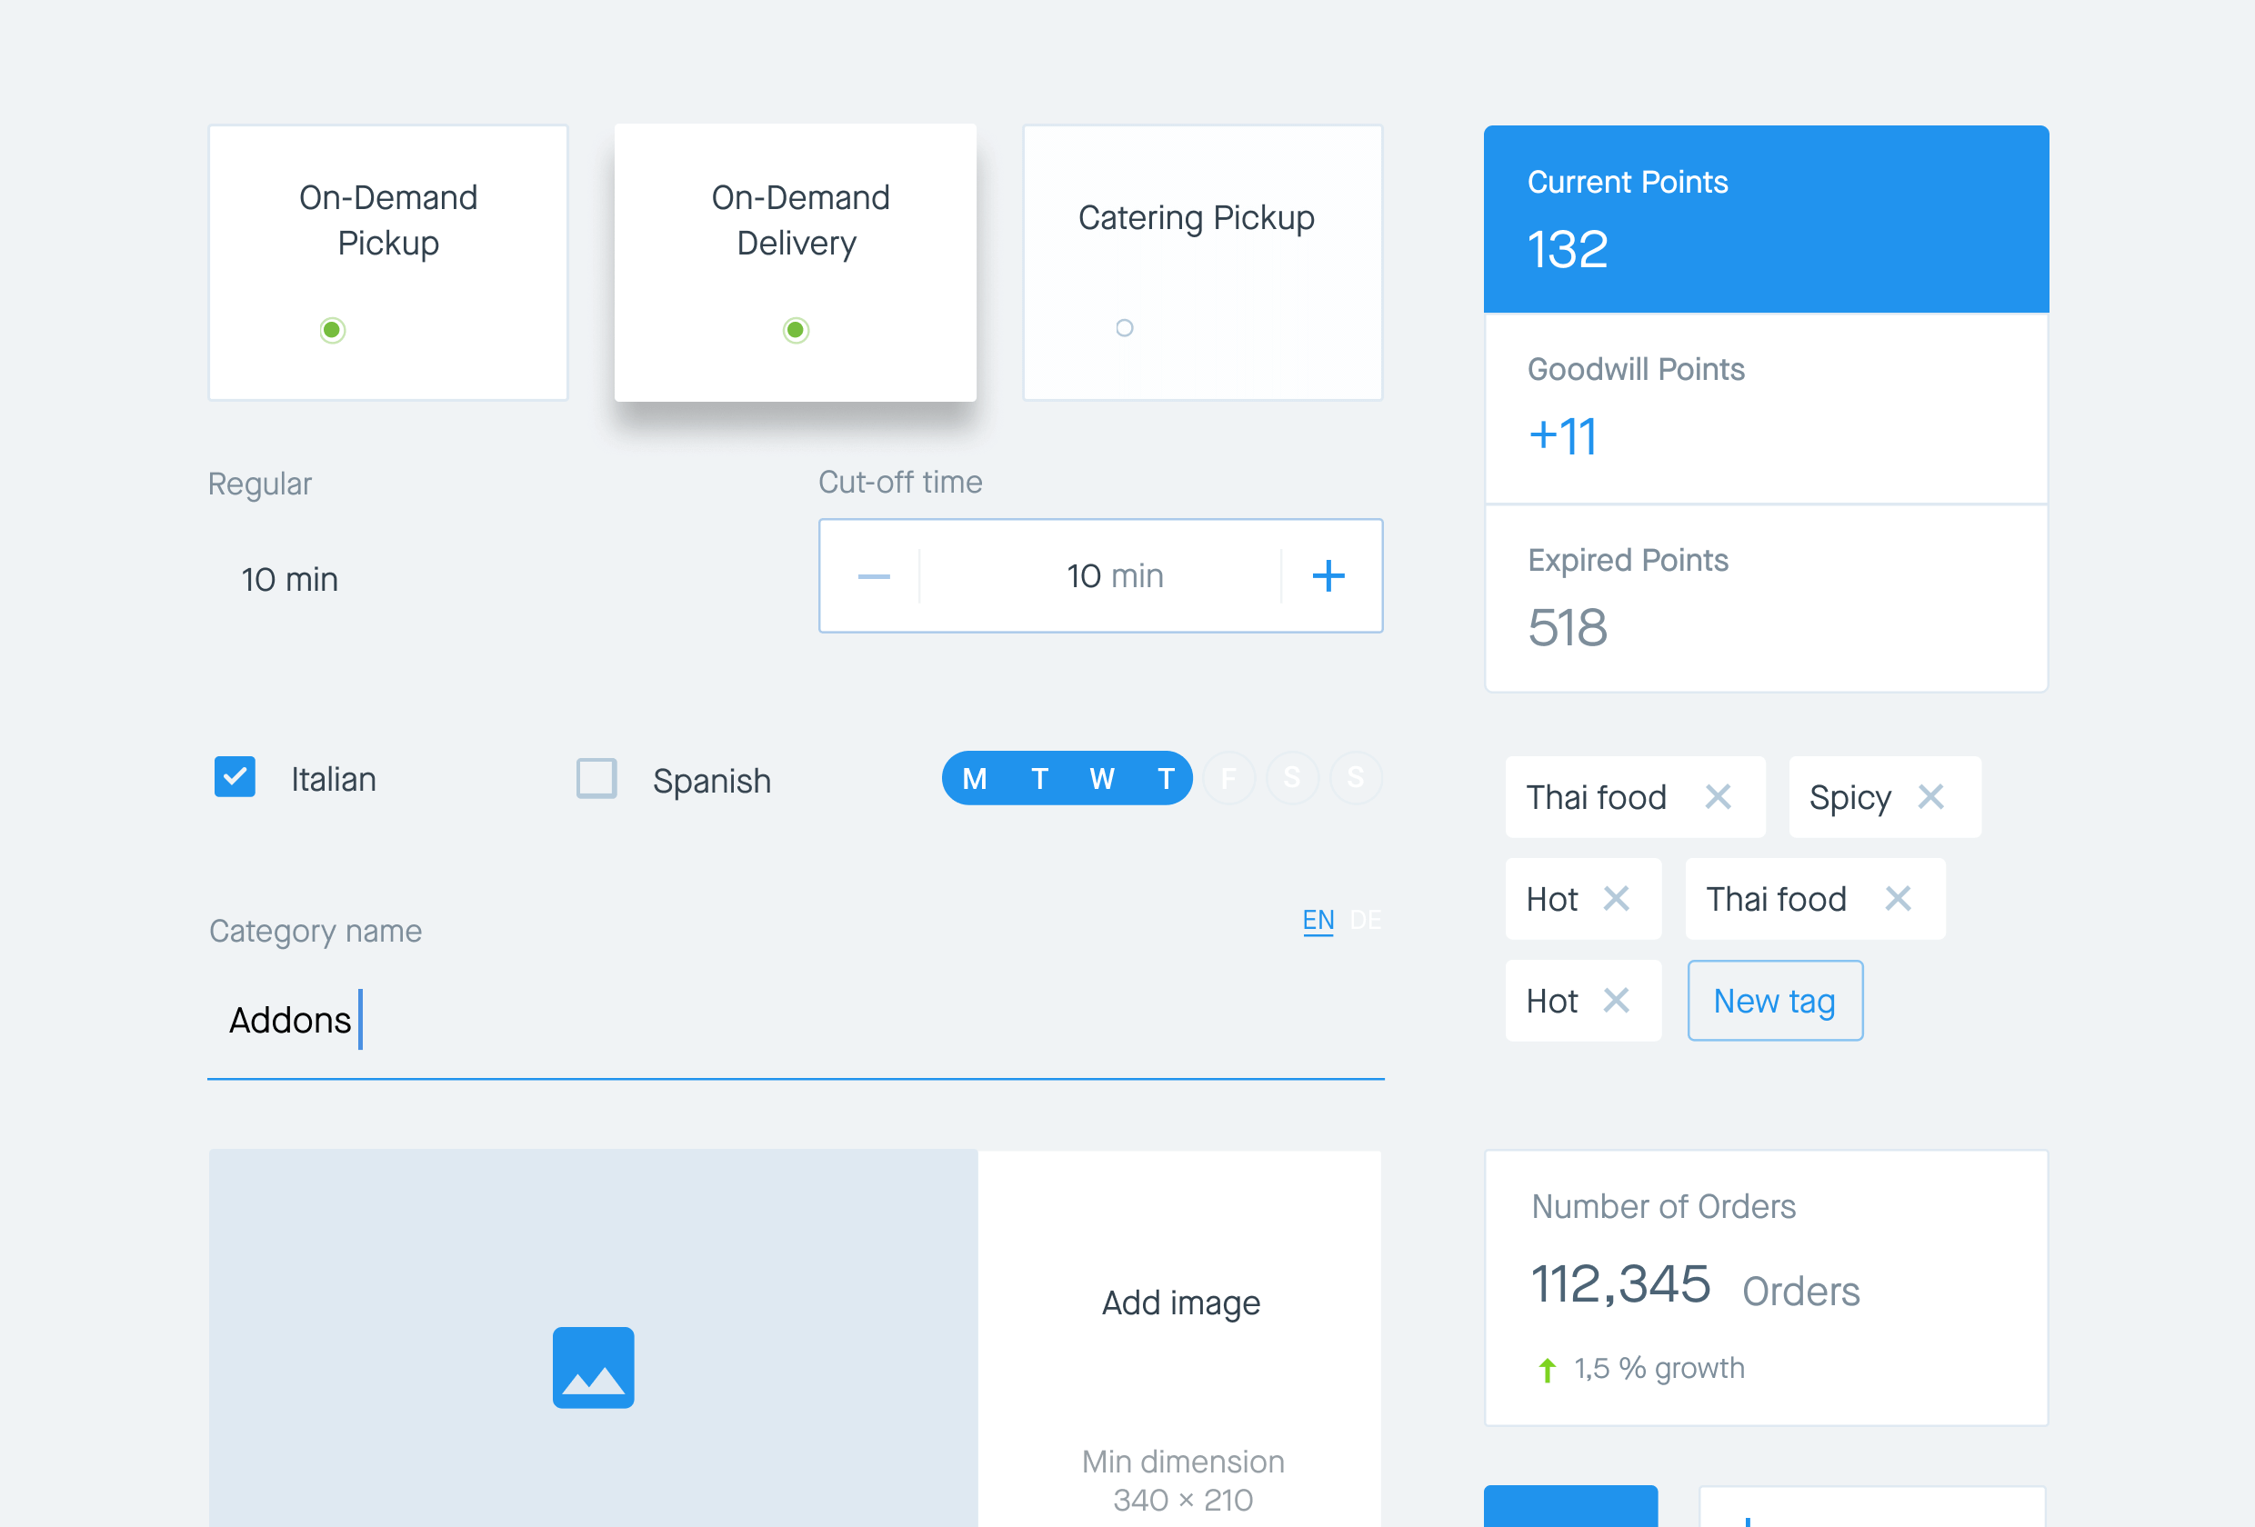
Task: Check the Spanish checkbox
Action: [596, 778]
